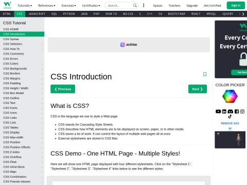Click the actirise ad logo
The height and width of the screenshot is (185, 247).
129,45
